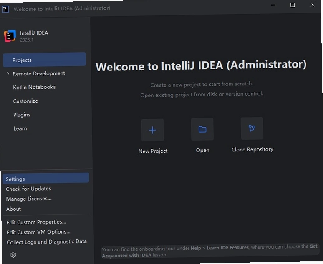Open the Remote Development section

(x=39, y=73)
